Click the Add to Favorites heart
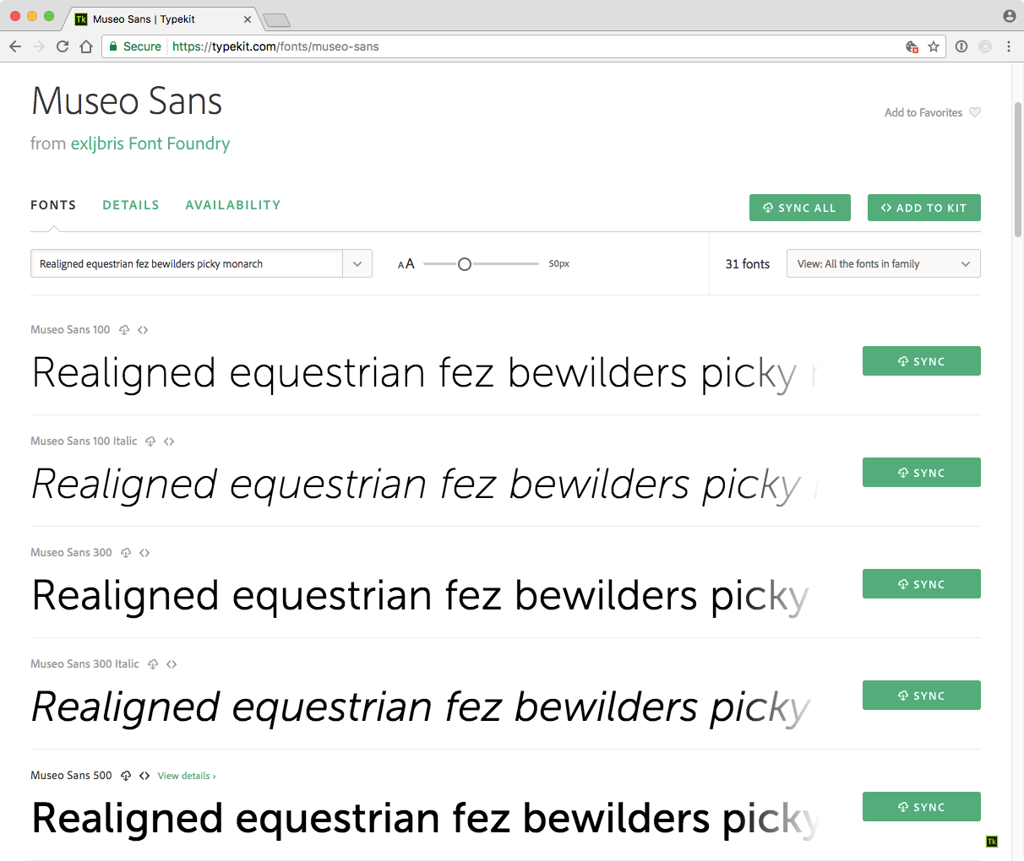Viewport: 1024px width, 861px height. pyautogui.click(x=975, y=112)
